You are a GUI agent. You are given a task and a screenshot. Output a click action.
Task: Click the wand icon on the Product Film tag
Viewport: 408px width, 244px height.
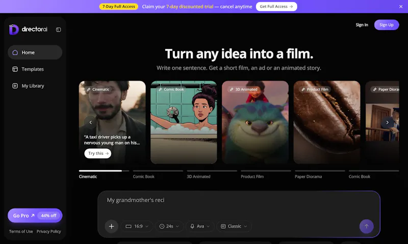click(303, 89)
